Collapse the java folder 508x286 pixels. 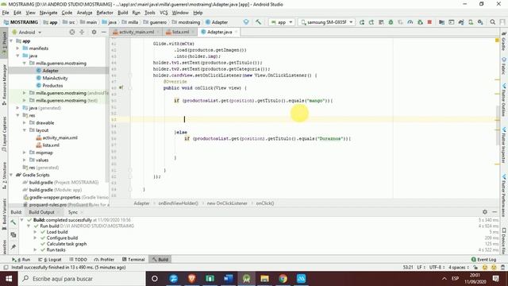17,56
